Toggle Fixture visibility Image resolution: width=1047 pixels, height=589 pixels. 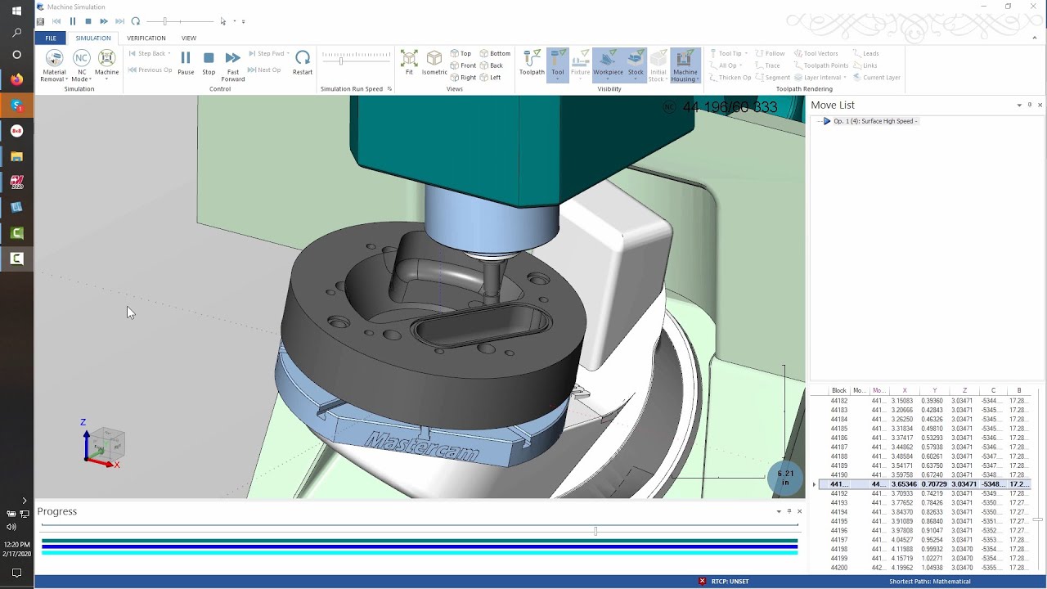click(x=581, y=63)
